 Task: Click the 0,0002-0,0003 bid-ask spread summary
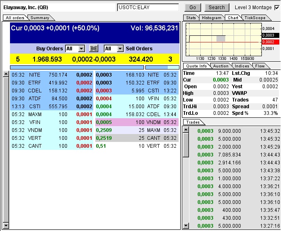coord(94,59)
